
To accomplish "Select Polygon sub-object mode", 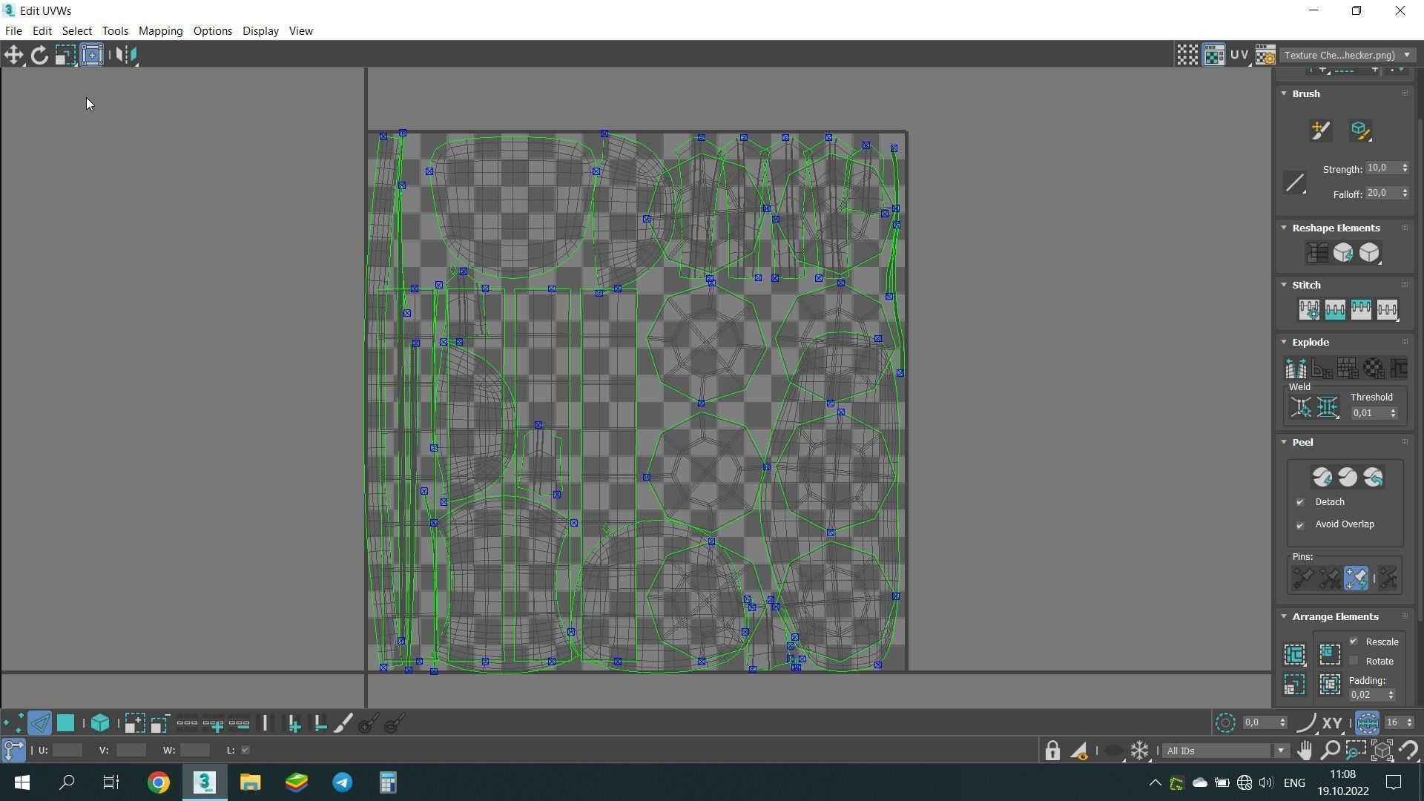I will click(x=65, y=723).
